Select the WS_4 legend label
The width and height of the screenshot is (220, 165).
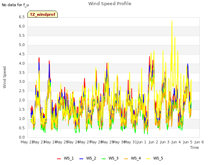[136, 158]
